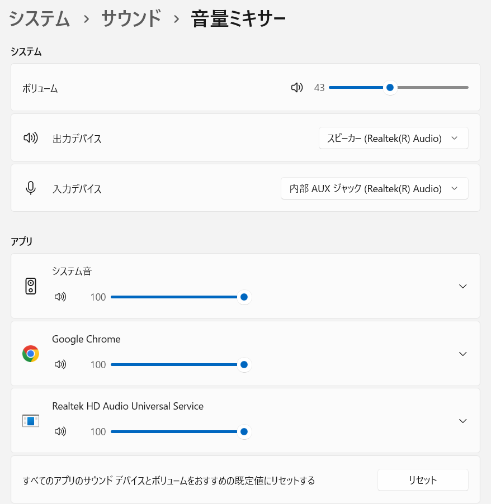
Task: Expand the システム音 app settings
Action: pos(462,286)
